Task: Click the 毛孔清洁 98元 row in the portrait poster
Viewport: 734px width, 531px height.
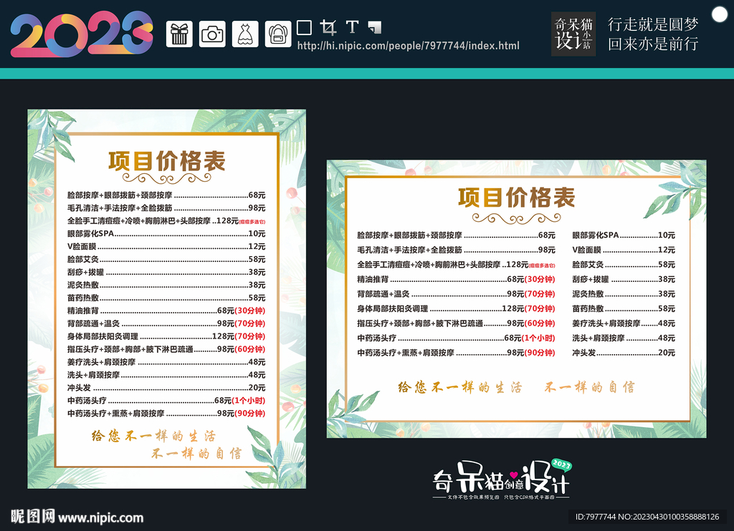Action: click(166, 208)
